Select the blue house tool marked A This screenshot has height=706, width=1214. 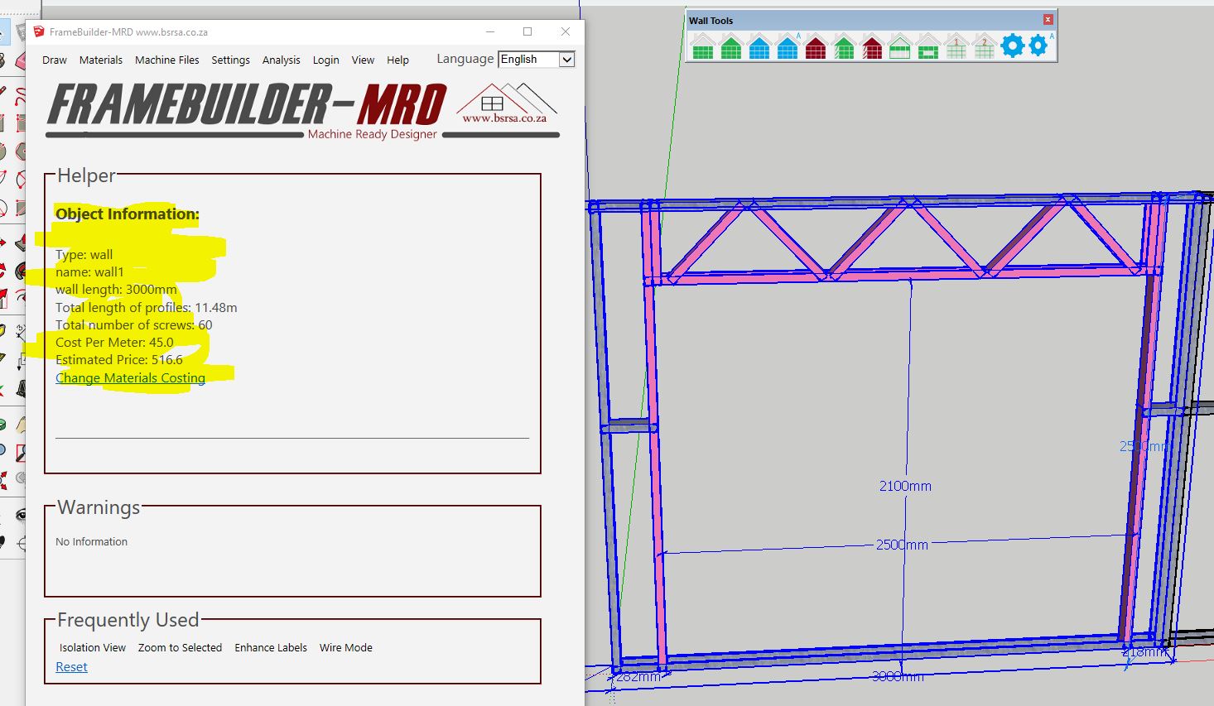pos(788,46)
